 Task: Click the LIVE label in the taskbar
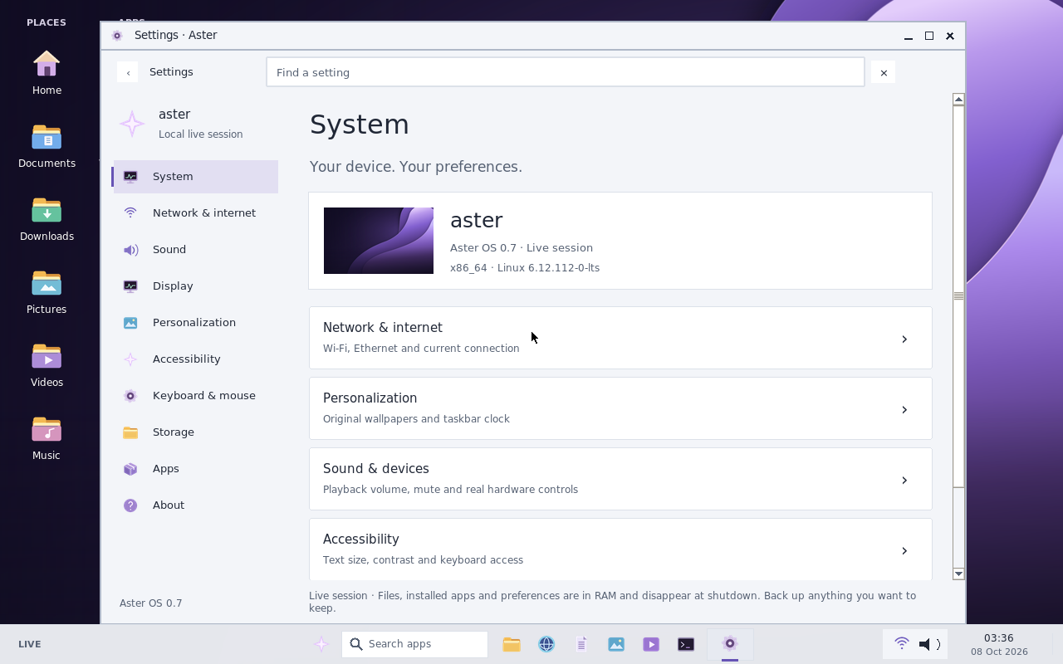[30, 644]
